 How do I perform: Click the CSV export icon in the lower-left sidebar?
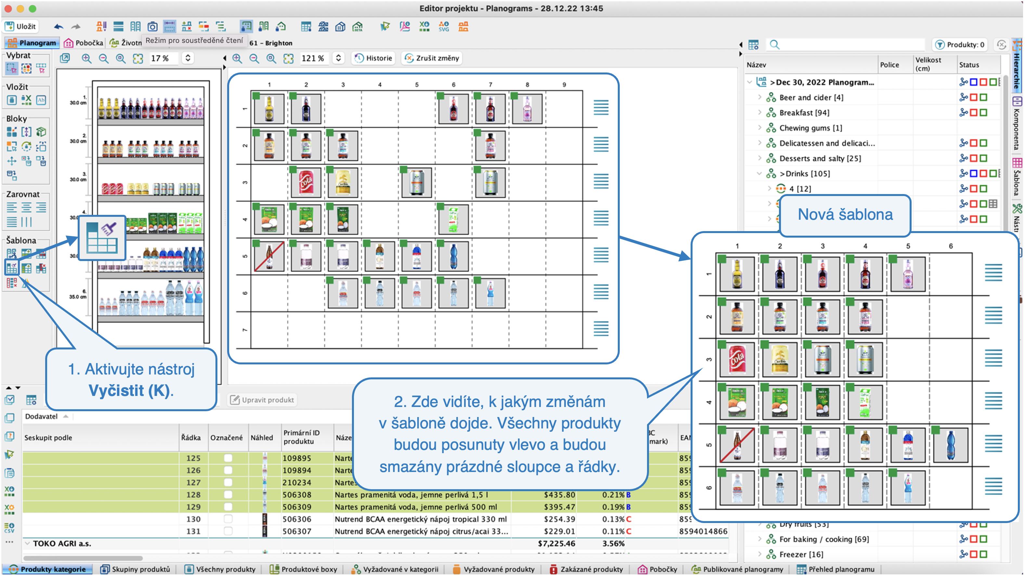pos(9,528)
